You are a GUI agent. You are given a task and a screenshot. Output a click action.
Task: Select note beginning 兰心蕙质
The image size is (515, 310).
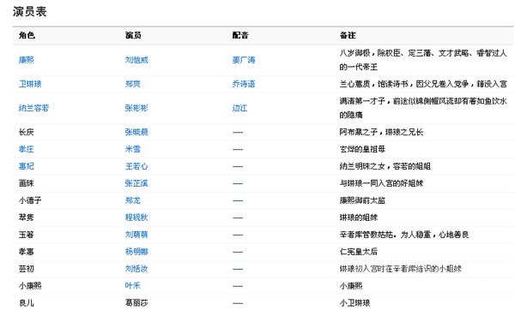pos(423,84)
